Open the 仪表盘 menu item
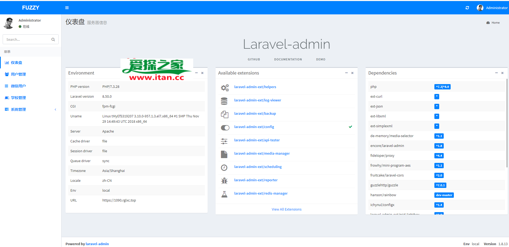The height and width of the screenshot is (247, 509). coord(31,63)
